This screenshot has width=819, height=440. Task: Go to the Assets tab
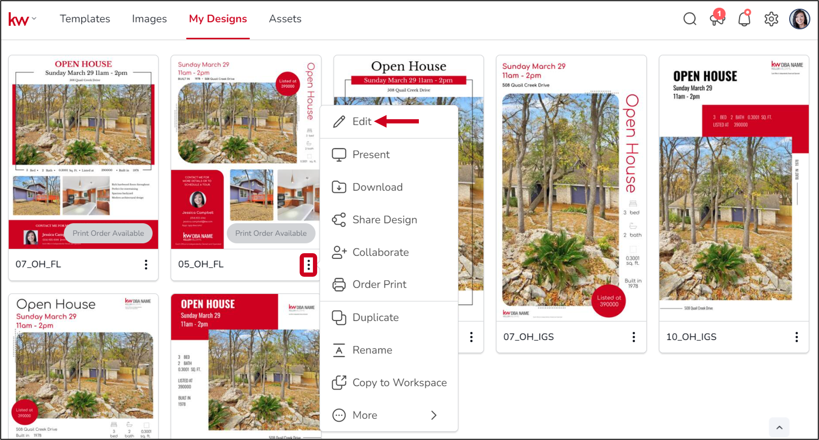coord(285,19)
